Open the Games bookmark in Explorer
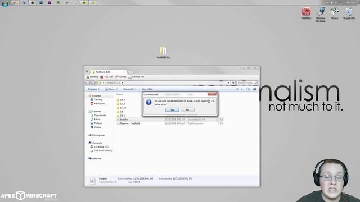The height and width of the screenshot is (202, 360). 121,77
